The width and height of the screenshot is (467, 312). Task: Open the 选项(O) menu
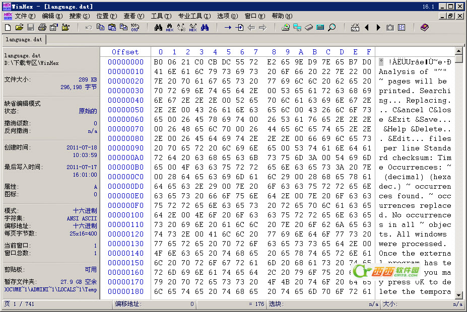click(228, 16)
